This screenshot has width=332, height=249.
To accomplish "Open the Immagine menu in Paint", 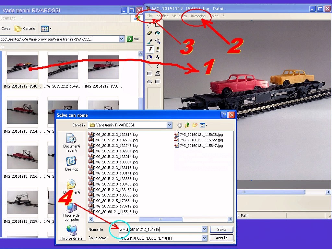I will (x=198, y=16).
